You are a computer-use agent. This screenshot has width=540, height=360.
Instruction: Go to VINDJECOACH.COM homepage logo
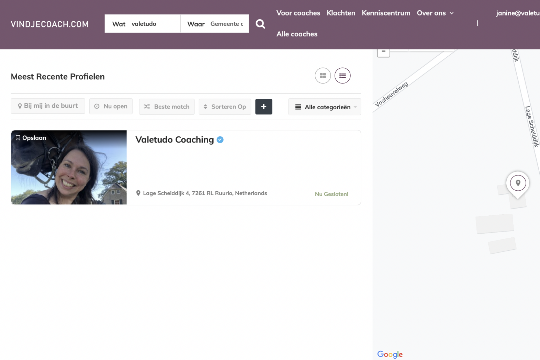coord(50,24)
